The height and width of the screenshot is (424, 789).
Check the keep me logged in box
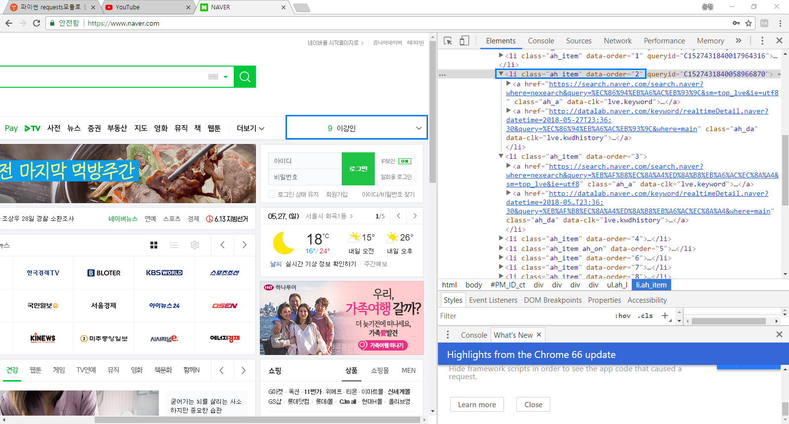pyautogui.click(x=272, y=194)
